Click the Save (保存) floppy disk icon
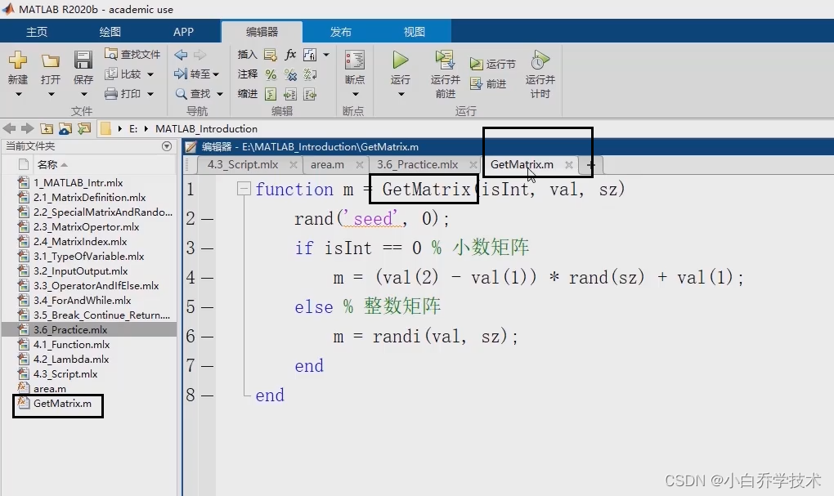 83,61
